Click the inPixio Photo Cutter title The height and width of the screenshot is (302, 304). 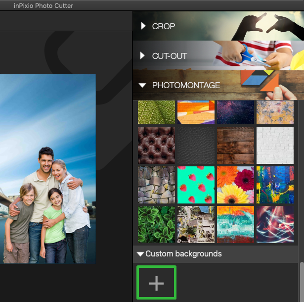pyautogui.click(x=43, y=5)
